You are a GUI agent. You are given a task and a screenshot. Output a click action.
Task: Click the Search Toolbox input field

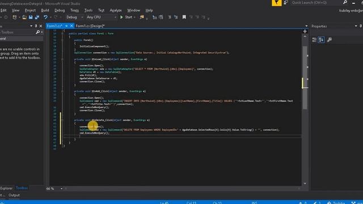pos(18,32)
